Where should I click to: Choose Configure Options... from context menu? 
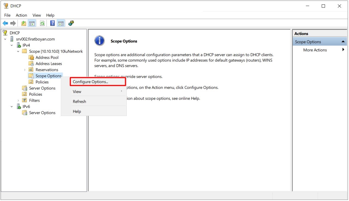pyautogui.click(x=90, y=82)
